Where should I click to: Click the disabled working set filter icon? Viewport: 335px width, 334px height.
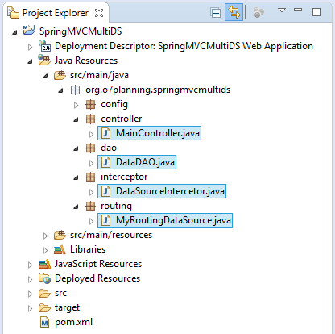(x=258, y=12)
